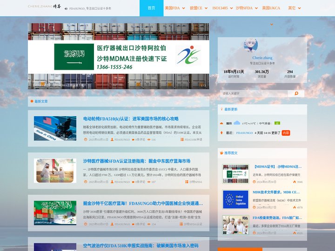This screenshot has height=251, width=335.
Task: Click the speaker announcement icon in header
Action: [x=66, y=8]
